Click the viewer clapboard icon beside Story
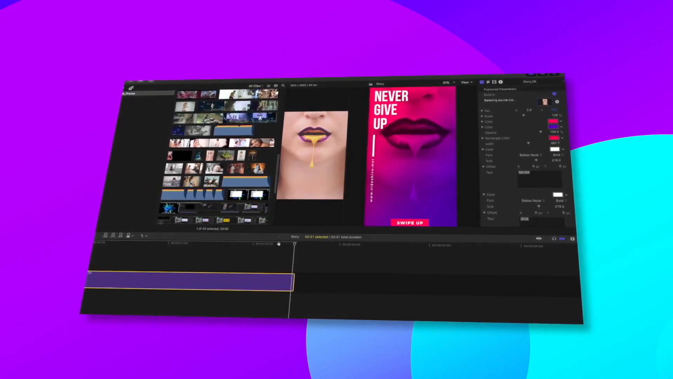Viewport: 673px width, 379px height. point(371,84)
